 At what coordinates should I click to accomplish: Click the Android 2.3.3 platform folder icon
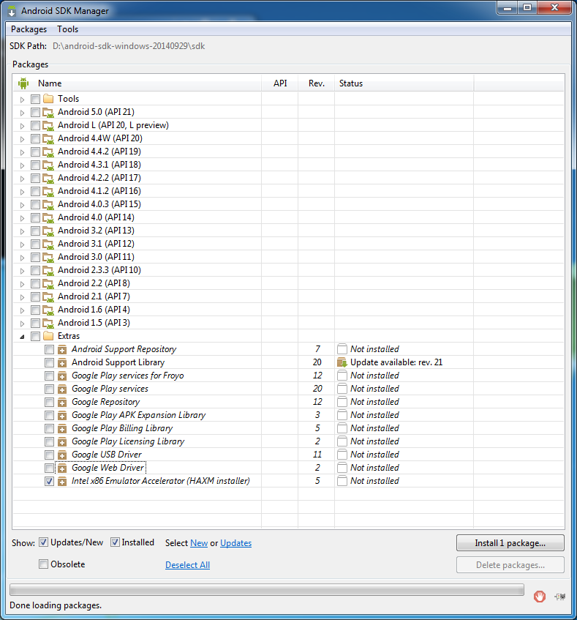(48, 270)
